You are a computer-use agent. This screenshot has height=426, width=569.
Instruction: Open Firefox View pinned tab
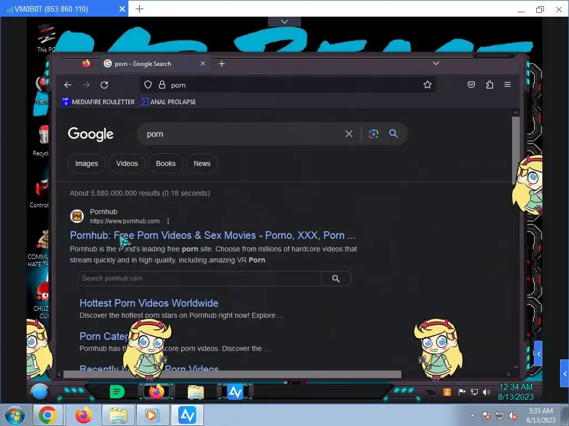(86, 64)
